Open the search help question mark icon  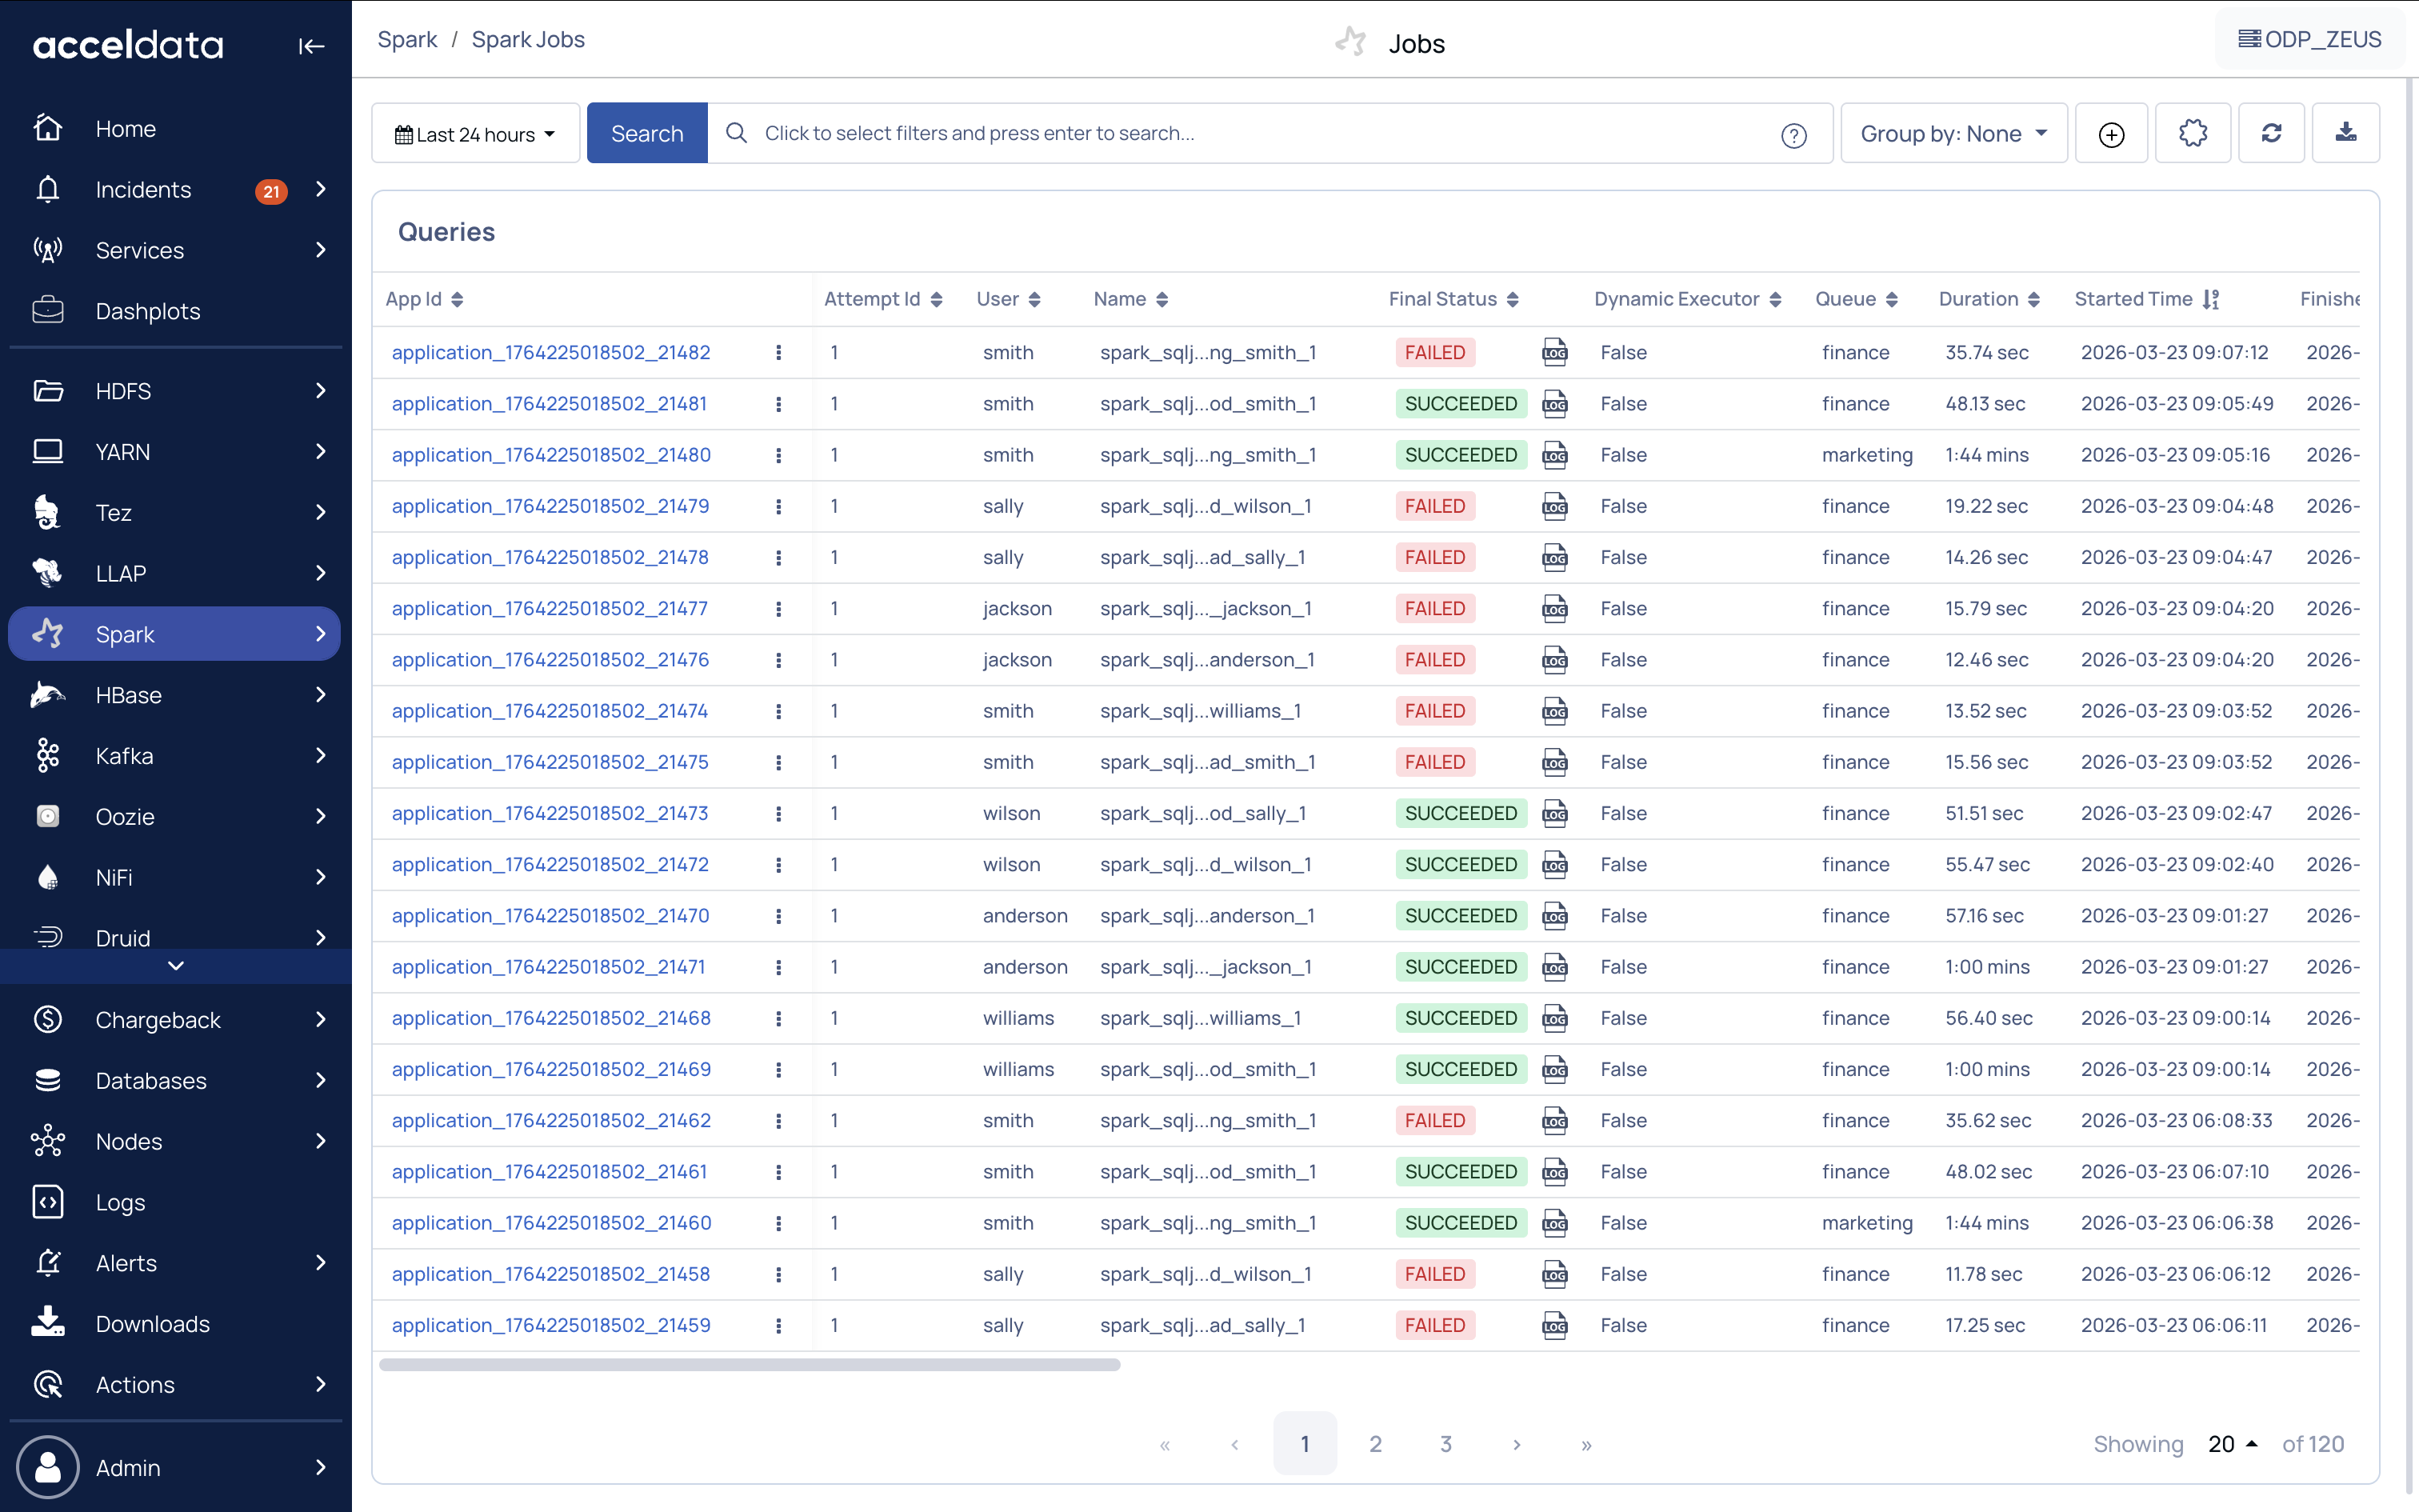pos(1793,135)
